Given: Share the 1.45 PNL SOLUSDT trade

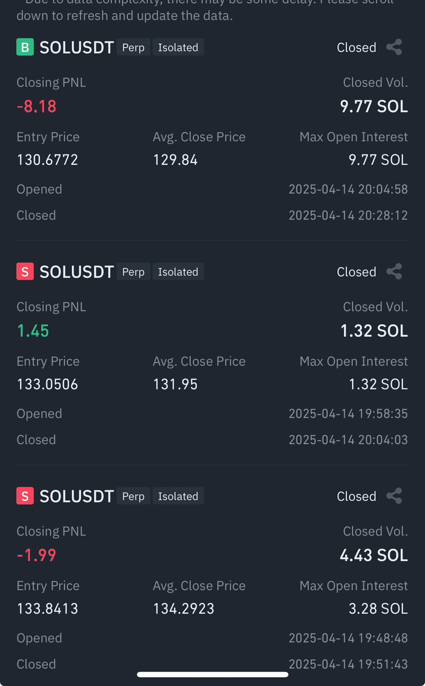Looking at the screenshot, I should pos(394,271).
